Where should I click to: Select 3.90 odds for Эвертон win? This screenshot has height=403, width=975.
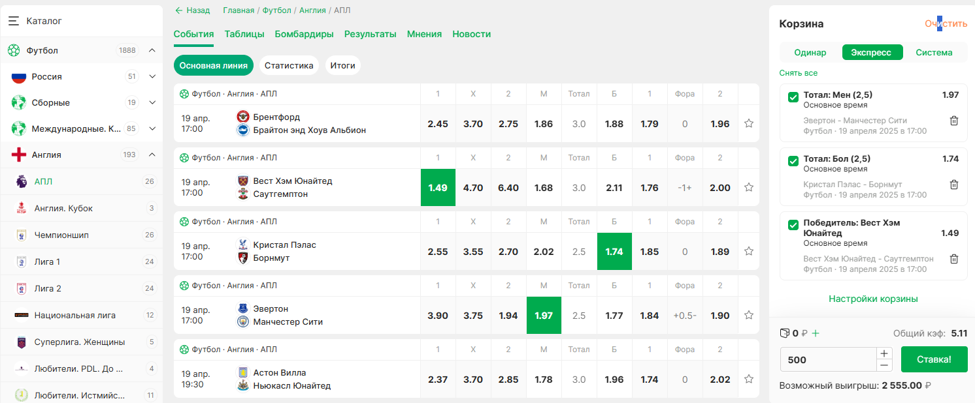438,316
